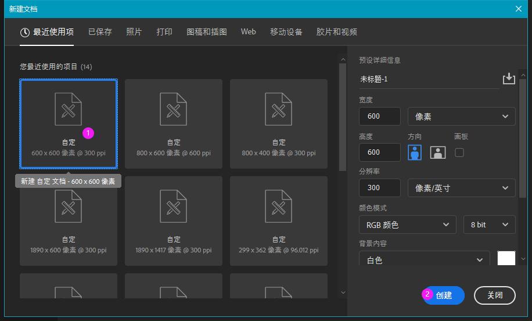
Task: Click the 预设详细信息 heading text
Action: [380, 60]
